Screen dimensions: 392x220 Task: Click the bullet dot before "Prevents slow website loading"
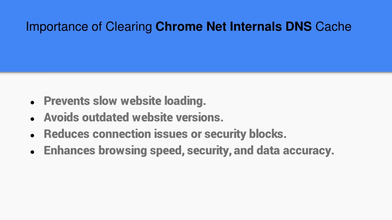[x=32, y=102]
